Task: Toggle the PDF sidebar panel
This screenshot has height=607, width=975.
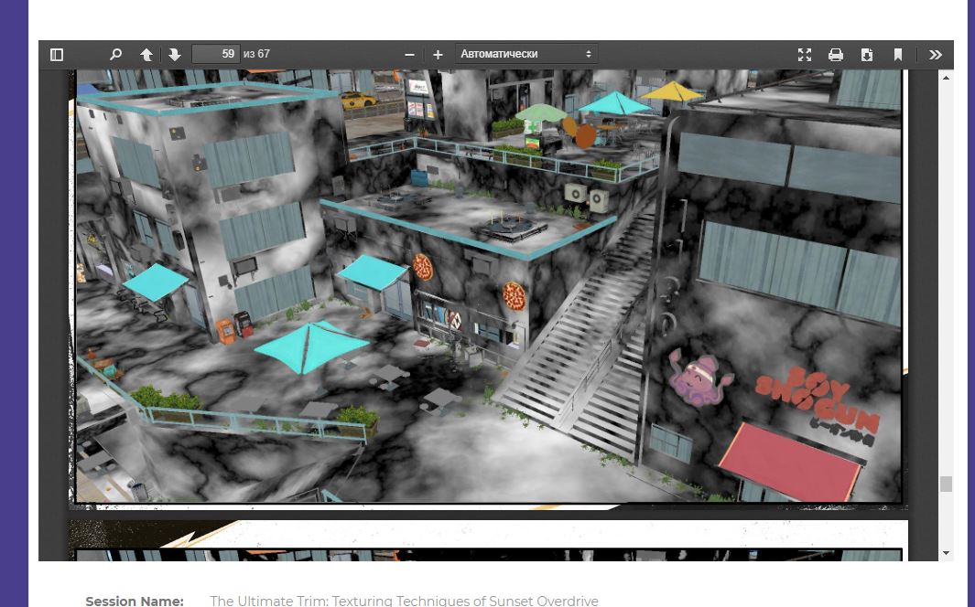Action: 57,55
